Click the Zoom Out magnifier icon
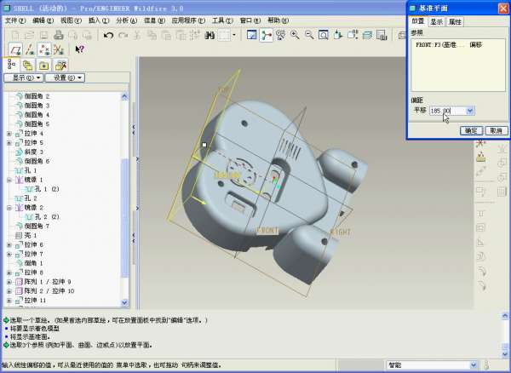The height and width of the screenshot is (373, 511). tap(309, 35)
